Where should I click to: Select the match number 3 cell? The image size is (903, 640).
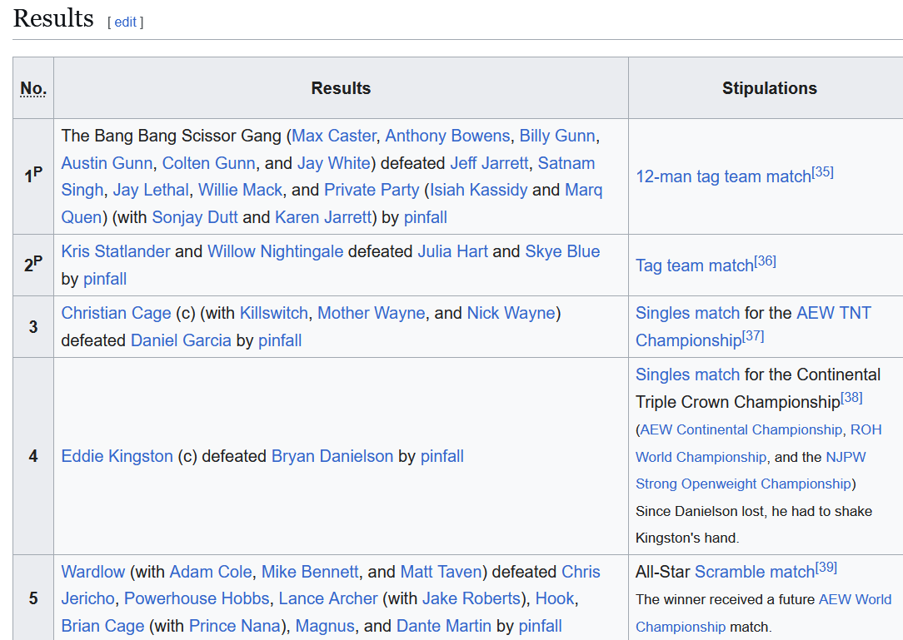pos(33,327)
